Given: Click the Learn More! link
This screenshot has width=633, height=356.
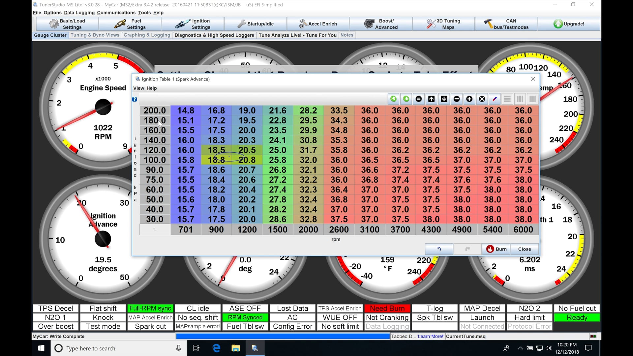Looking at the screenshot, I should point(431,336).
